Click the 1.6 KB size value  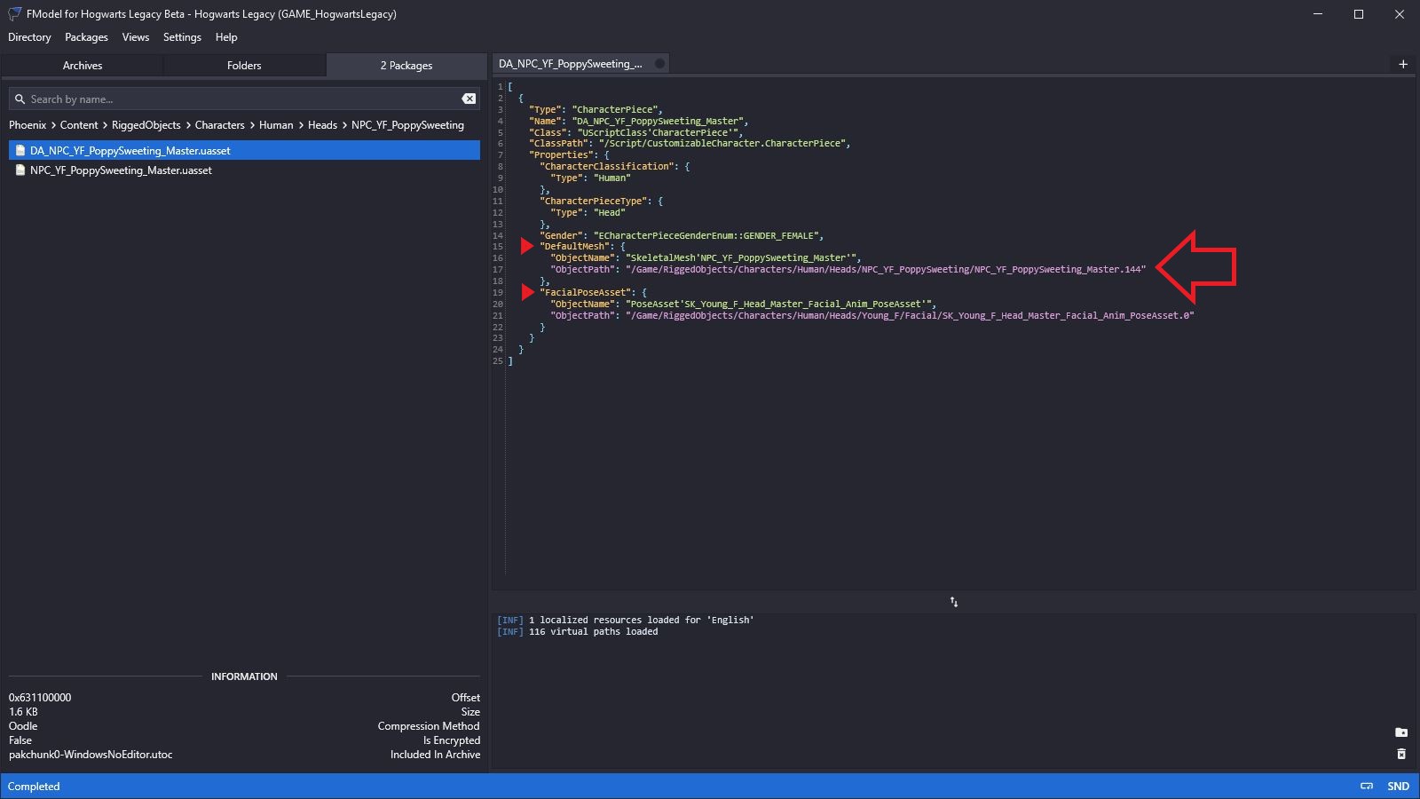tap(23, 712)
